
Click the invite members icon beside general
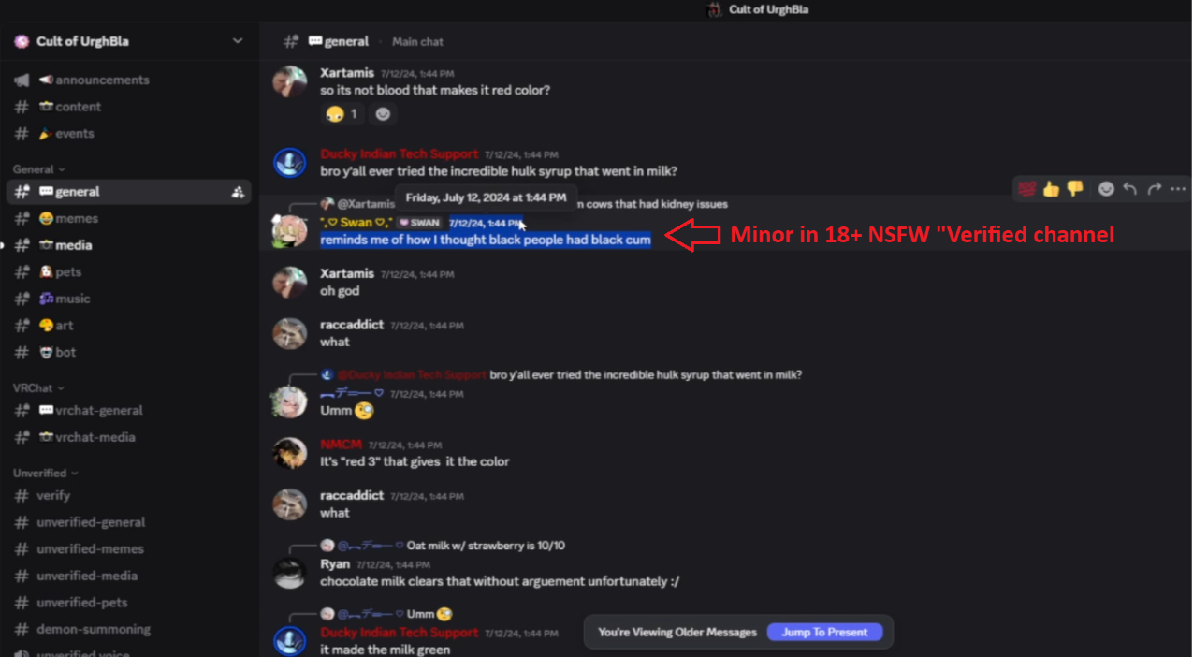(238, 192)
